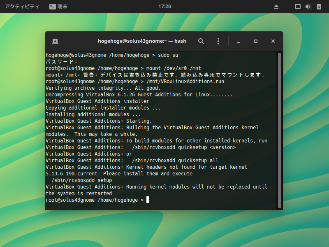Click the 'modules. This may take a while.' line
Image resolution: width=329 pixels, height=247 pixels.
click(x=91, y=134)
